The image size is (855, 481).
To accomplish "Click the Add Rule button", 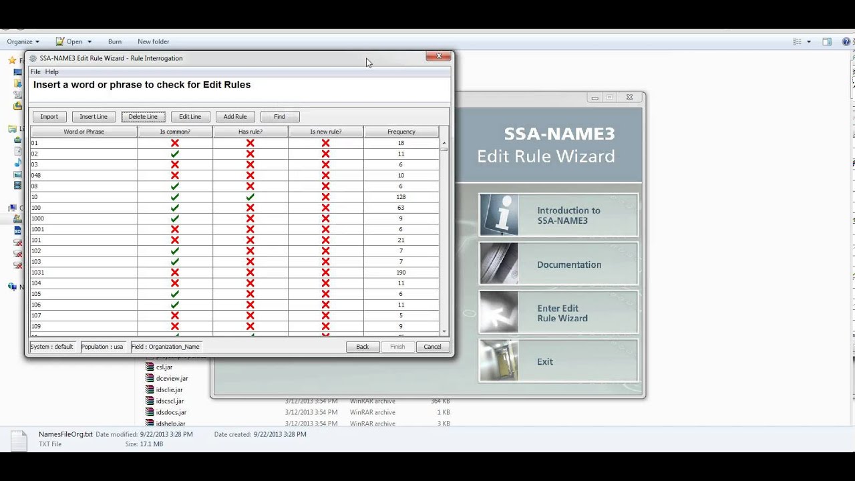I will 235,116.
